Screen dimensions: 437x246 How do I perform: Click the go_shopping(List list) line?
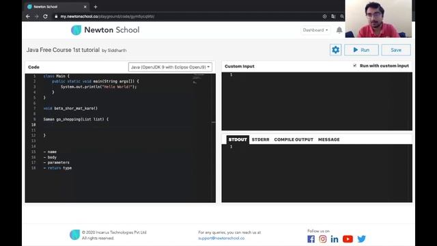pyautogui.click(x=76, y=119)
